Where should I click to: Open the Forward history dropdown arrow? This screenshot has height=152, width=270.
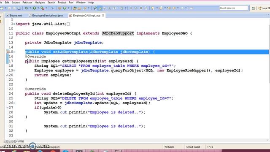pyautogui.click(x=186, y=8)
